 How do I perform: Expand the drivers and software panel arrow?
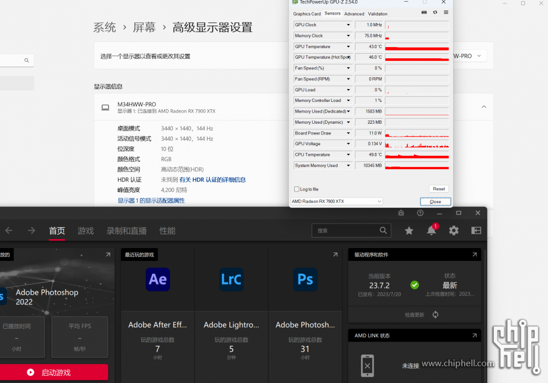click(x=474, y=255)
